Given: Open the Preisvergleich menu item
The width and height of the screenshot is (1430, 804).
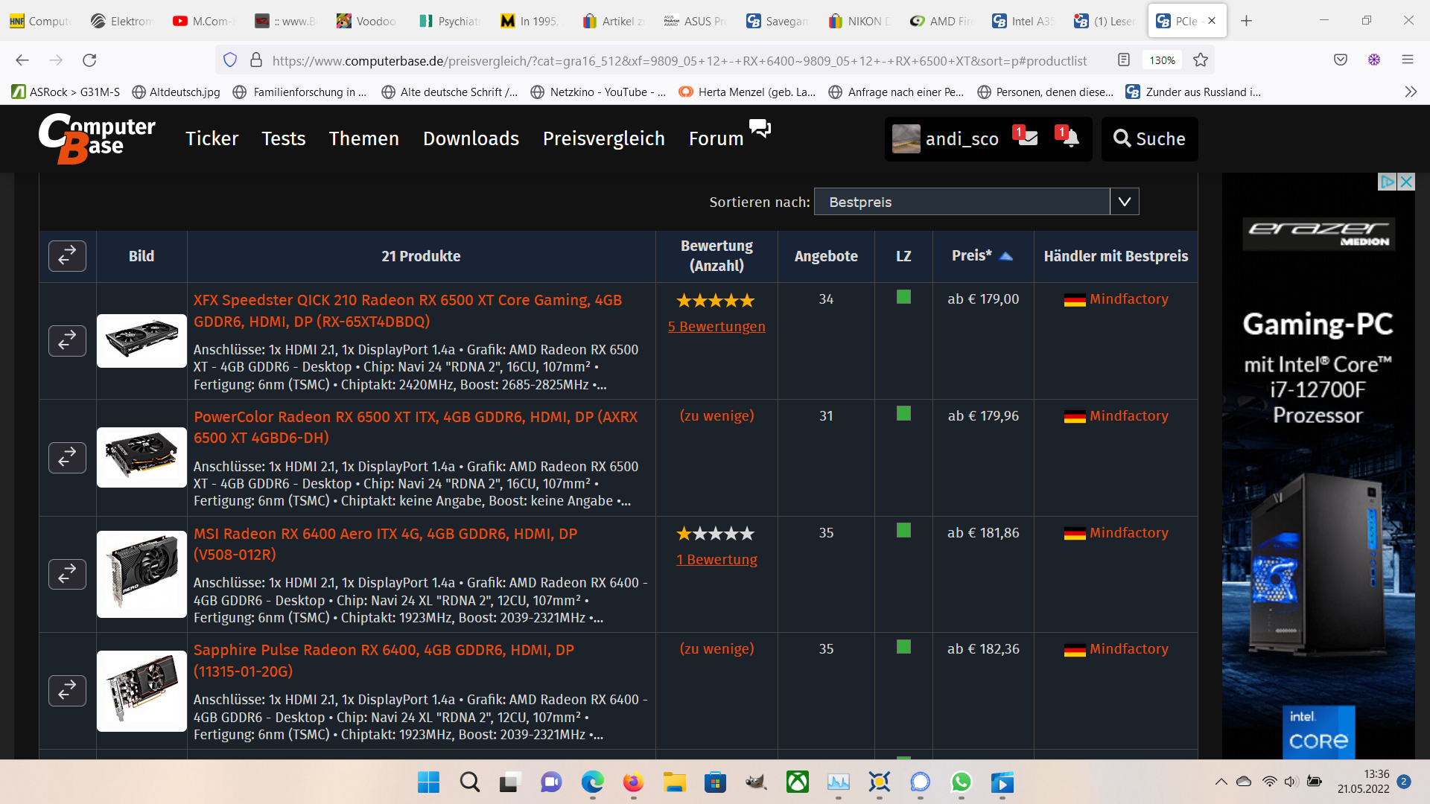Looking at the screenshot, I should 603,138.
